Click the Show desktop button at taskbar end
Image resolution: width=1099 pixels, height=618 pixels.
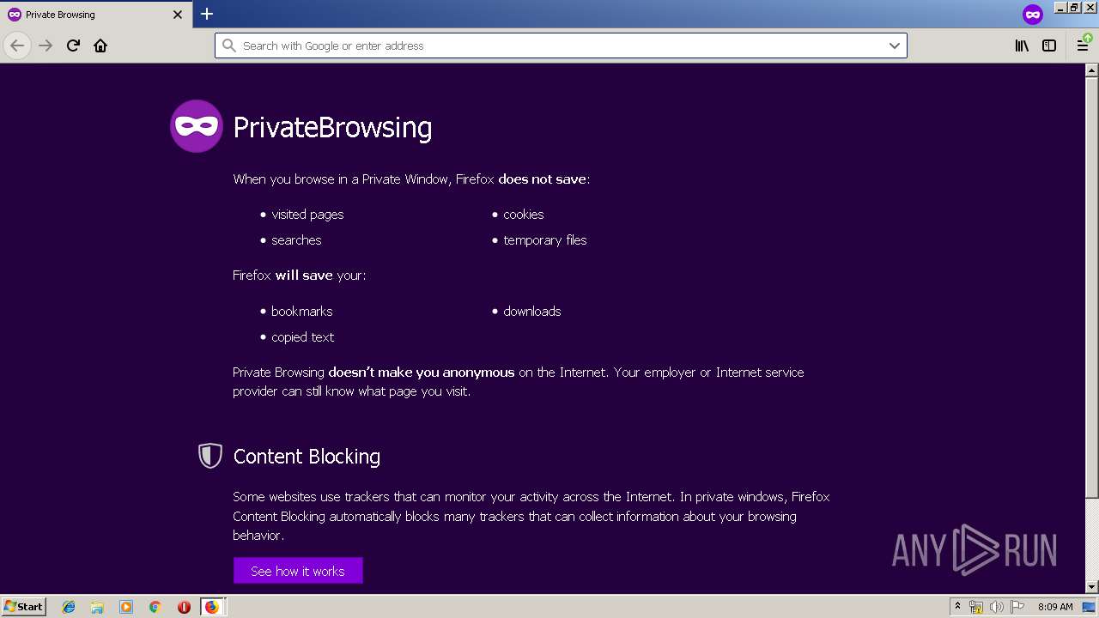[1090, 607]
